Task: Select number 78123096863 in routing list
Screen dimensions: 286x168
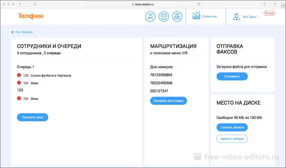Action: (161, 75)
